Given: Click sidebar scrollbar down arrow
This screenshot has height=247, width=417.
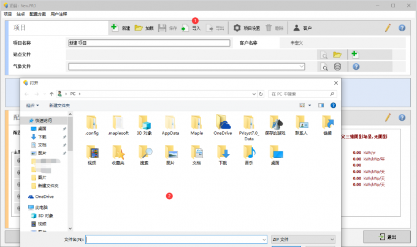Looking at the screenshot, I should (x=70, y=228).
